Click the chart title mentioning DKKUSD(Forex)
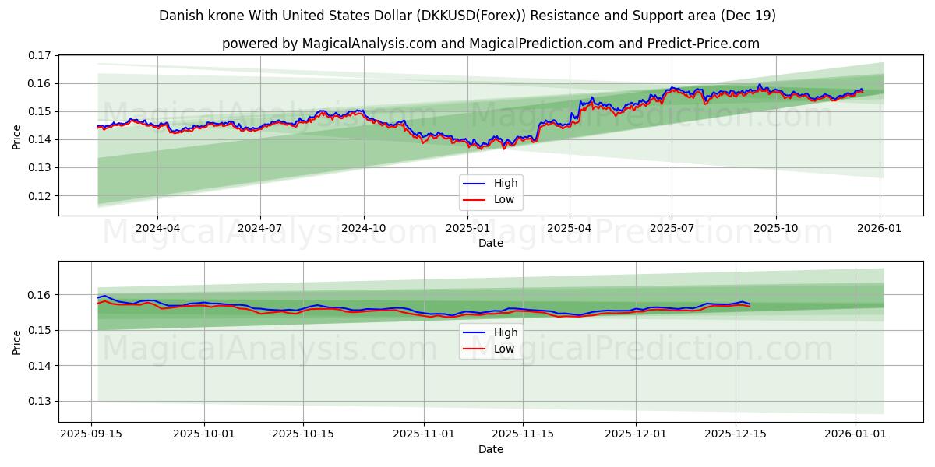 tap(467, 12)
